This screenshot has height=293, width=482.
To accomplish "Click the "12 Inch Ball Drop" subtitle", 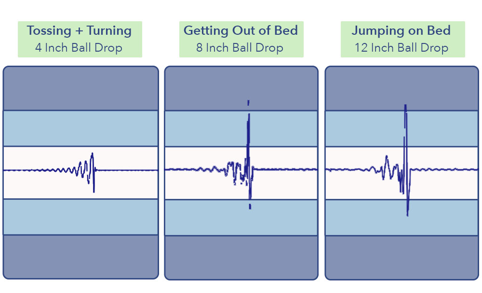I will 402,48.
